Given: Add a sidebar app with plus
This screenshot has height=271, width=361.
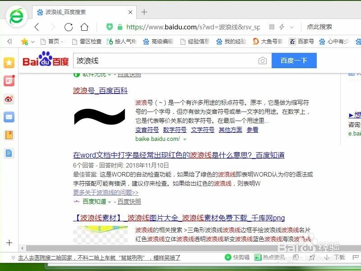Looking at the screenshot, I should click(9, 243).
